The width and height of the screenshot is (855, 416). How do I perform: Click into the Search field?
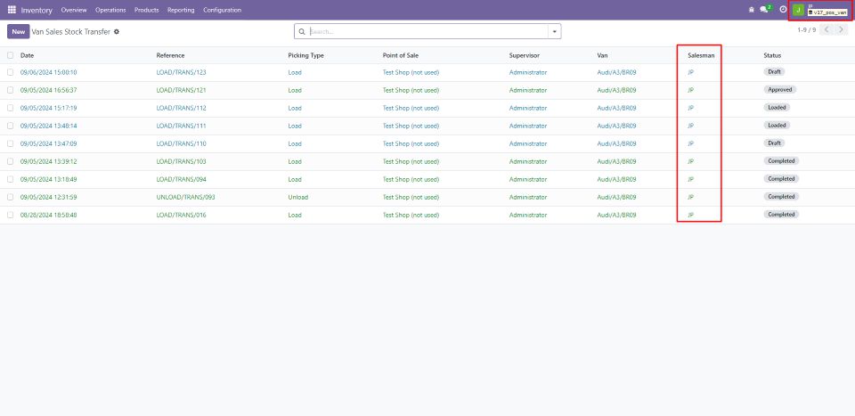[427, 31]
